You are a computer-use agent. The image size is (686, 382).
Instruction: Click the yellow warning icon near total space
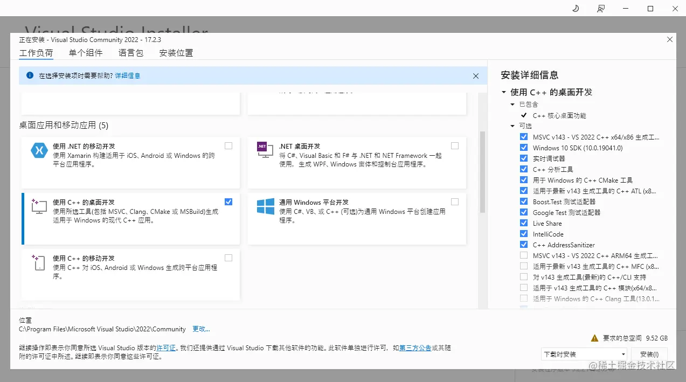click(594, 338)
